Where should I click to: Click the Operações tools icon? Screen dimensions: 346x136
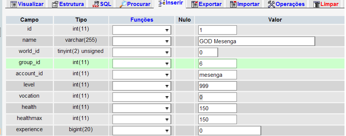click(271, 4)
